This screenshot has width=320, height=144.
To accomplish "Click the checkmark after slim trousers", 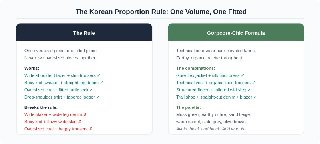I will [99, 75].
